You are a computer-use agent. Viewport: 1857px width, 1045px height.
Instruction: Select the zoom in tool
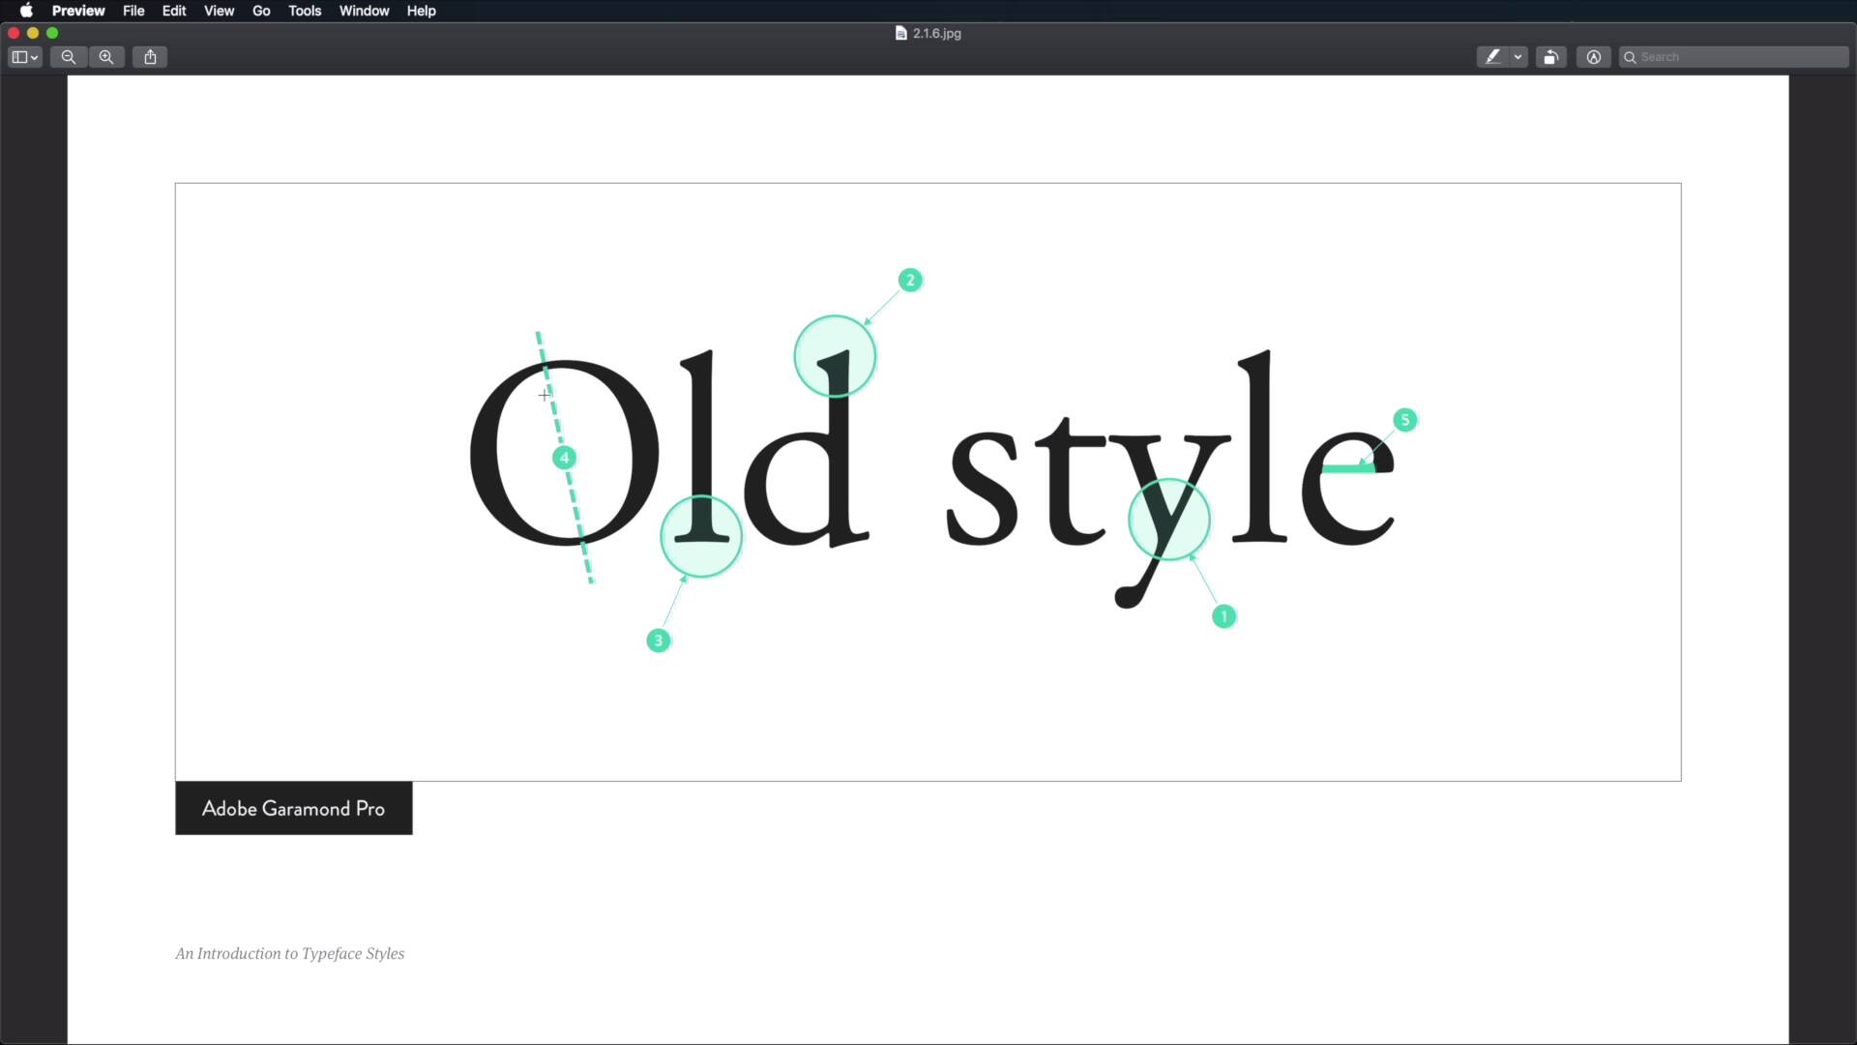106,56
